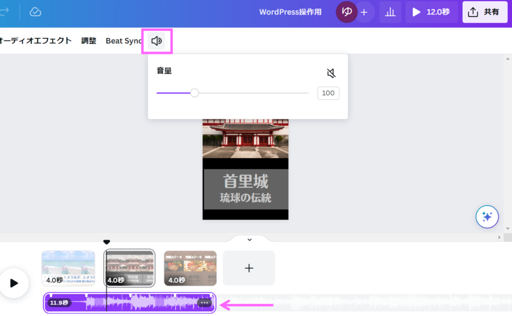The image size is (512, 316).
Task: Click the volume value field showing 100
Action: point(328,93)
